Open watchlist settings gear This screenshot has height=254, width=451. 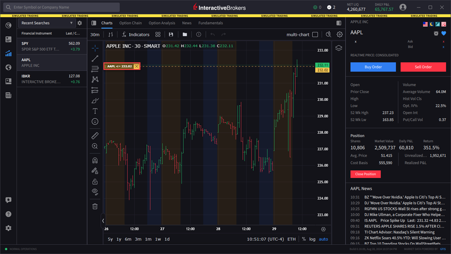click(79, 23)
